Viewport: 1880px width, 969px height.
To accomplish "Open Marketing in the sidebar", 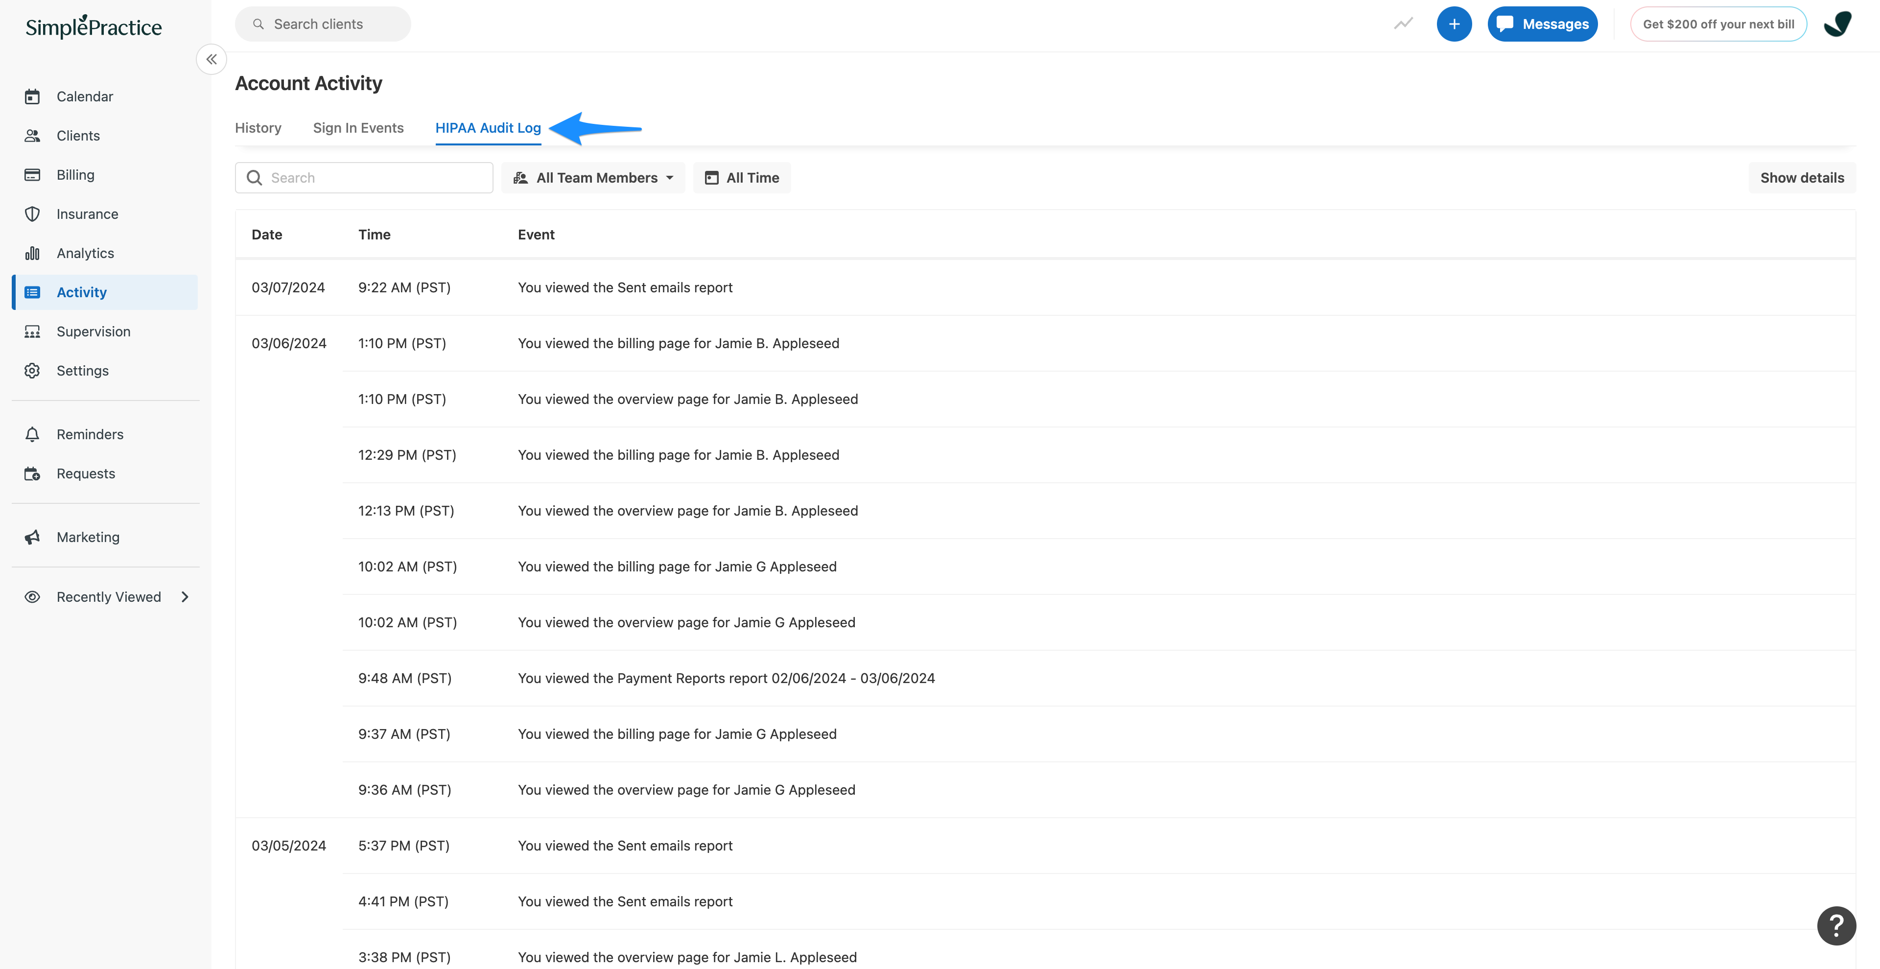I will [x=105, y=537].
